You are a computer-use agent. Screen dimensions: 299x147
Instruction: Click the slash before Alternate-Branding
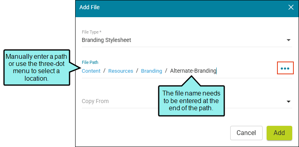pyautogui.click(x=166, y=71)
